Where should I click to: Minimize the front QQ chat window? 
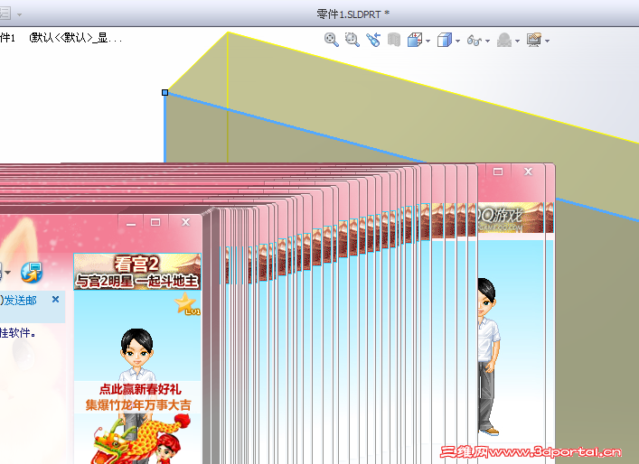(x=131, y=223)
